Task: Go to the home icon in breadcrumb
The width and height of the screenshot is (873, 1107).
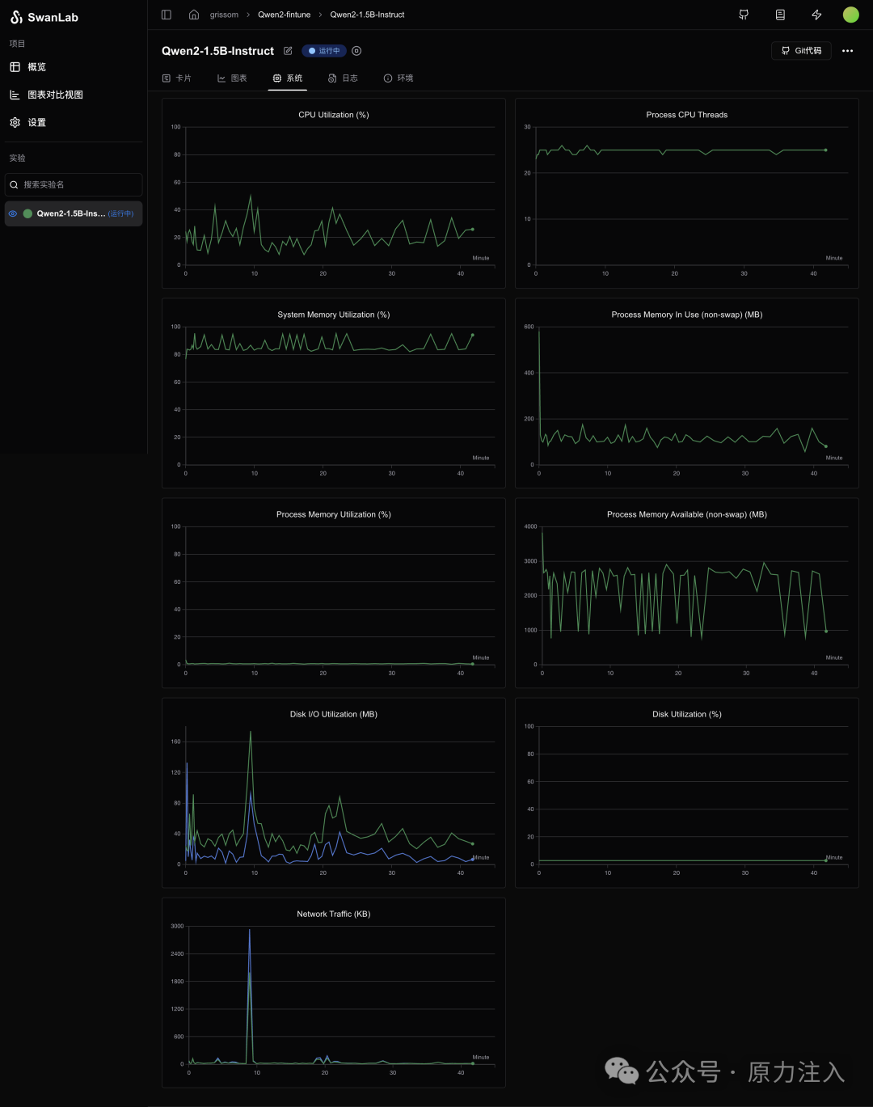Action: point(194,15)
